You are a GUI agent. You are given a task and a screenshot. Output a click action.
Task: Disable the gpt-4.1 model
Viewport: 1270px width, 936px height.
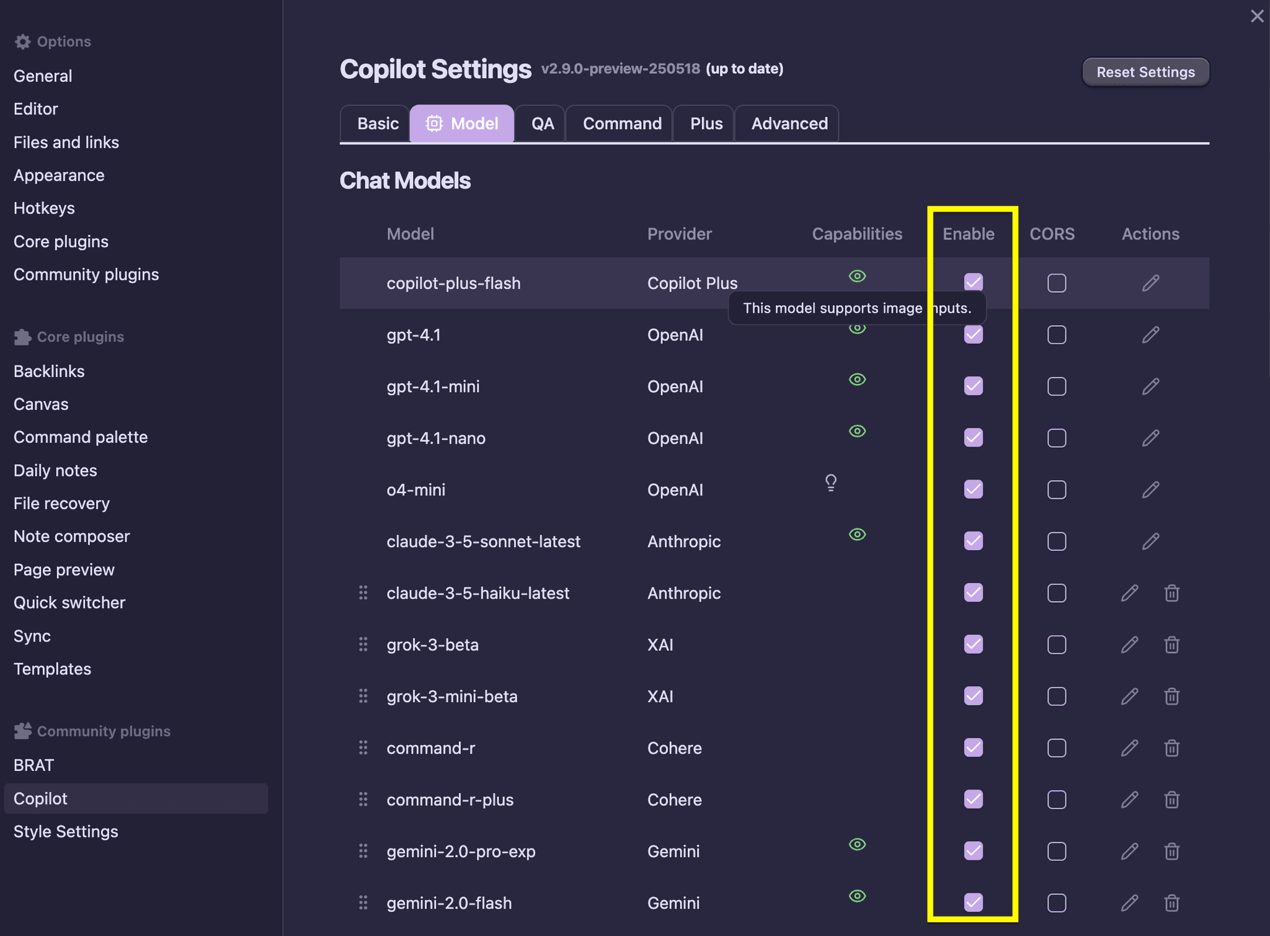click(x=972, y=334)
